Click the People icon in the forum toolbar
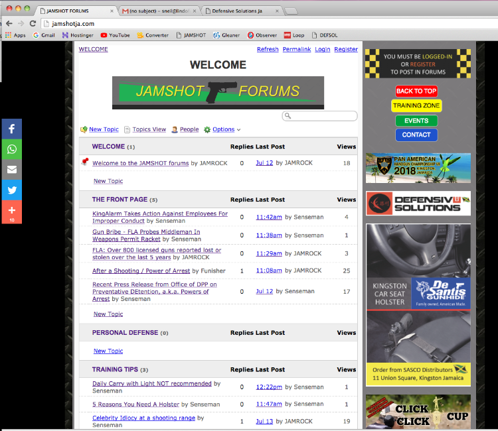This screenshot has height=431, width=498. click(x=174, y=130)
